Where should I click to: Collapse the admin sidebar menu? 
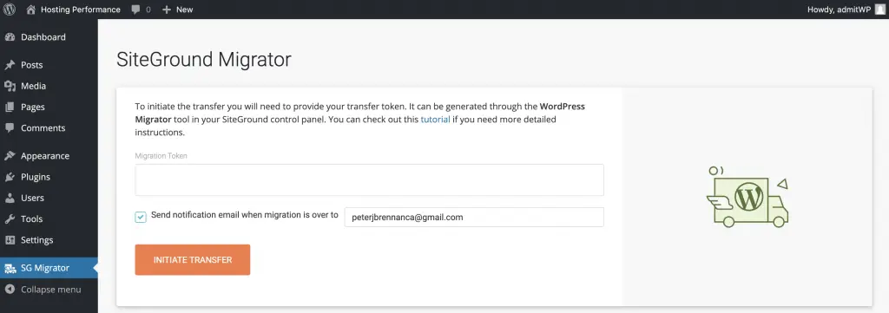pyautogui.click(x=43, y=290)
